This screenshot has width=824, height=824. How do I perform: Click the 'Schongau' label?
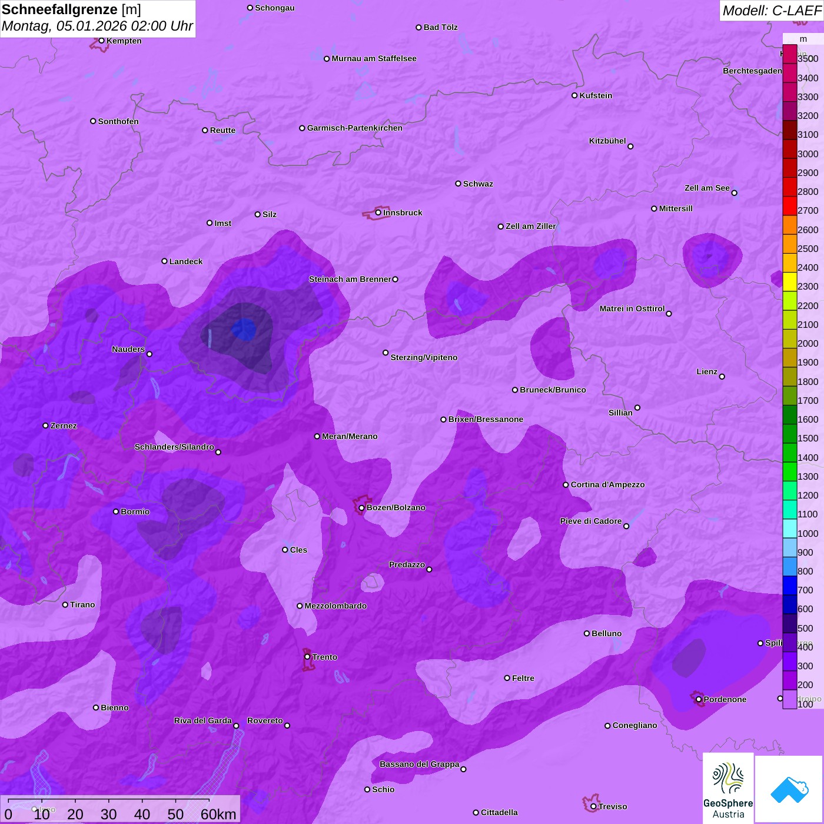click(275, 8)
